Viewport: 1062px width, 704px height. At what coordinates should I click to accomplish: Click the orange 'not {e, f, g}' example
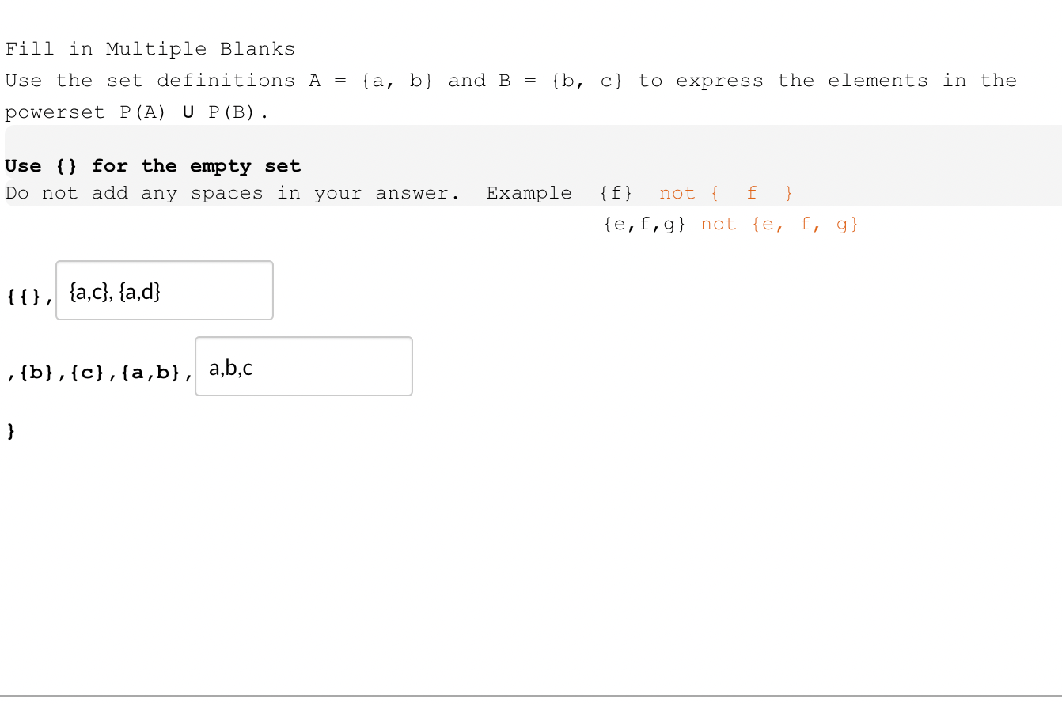tap(778, 224)
